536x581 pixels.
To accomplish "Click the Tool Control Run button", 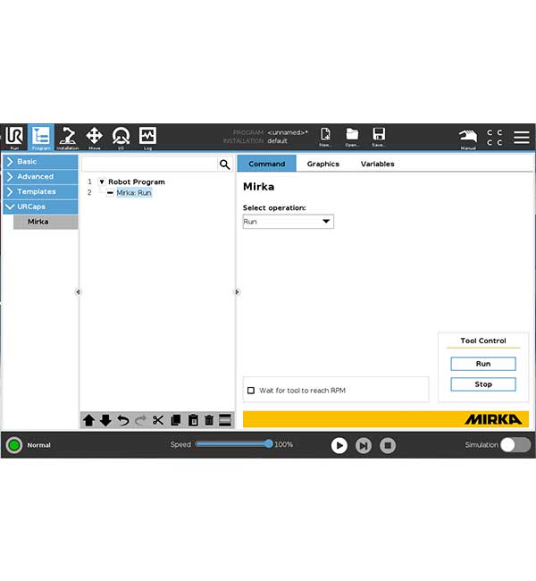I will pyautogui.click(x=483, y=364).
